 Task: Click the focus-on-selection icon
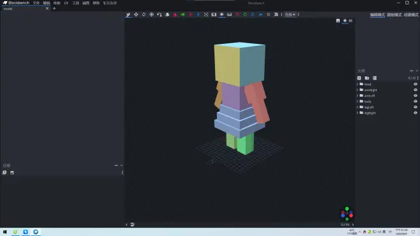[x=206, y=15]
